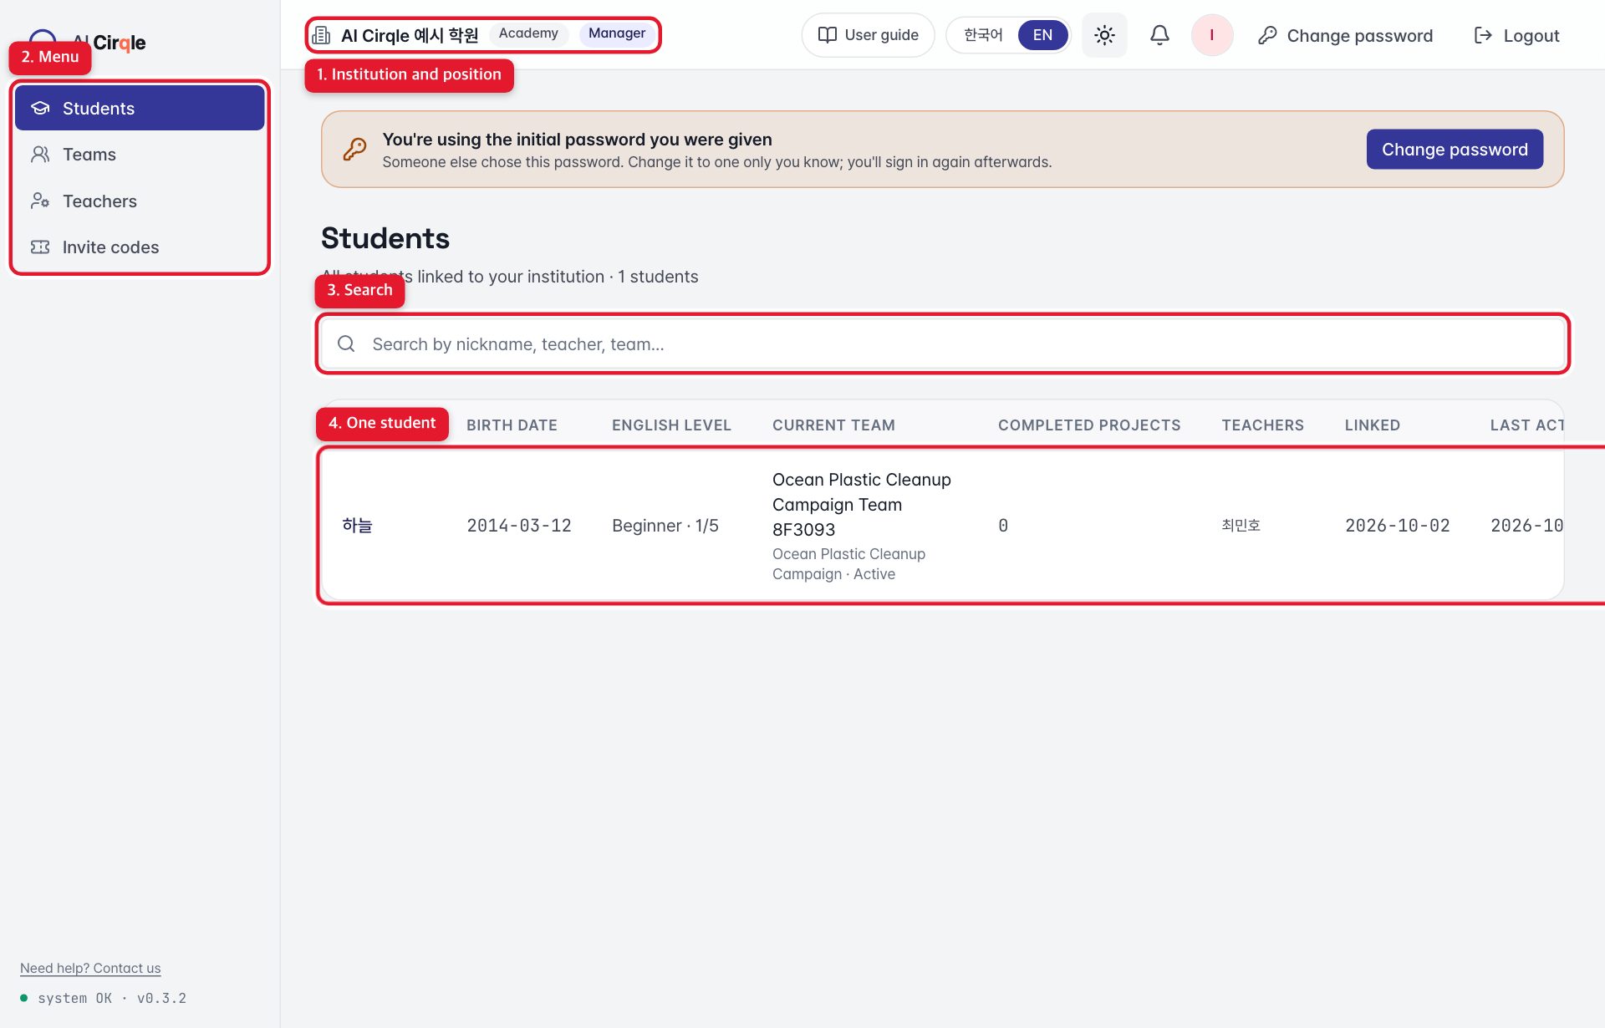1605x1028 pixels.
Task: Click the graduation cap Students icon
Action: coord(40,108)
